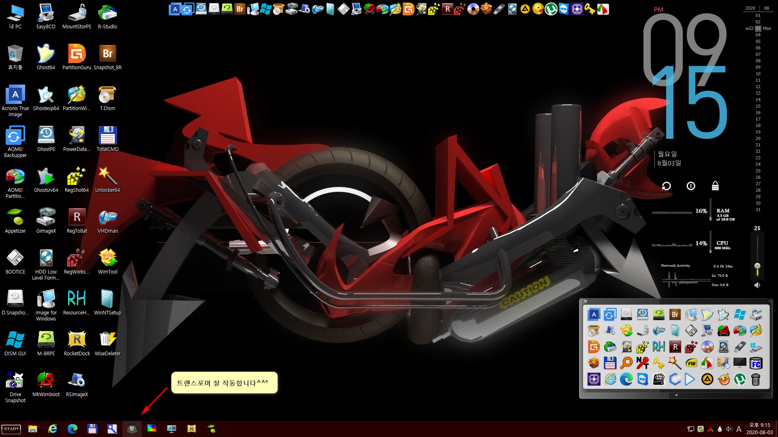
Task: Click the trash icon in launcher panel
Action: point(756,379)
